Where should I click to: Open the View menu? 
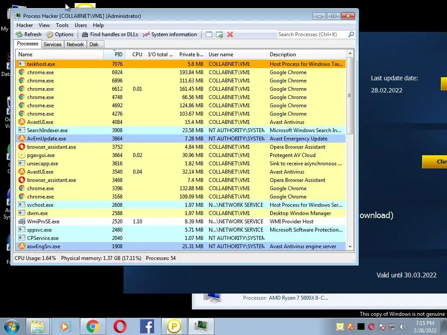[x=44, y=25]
